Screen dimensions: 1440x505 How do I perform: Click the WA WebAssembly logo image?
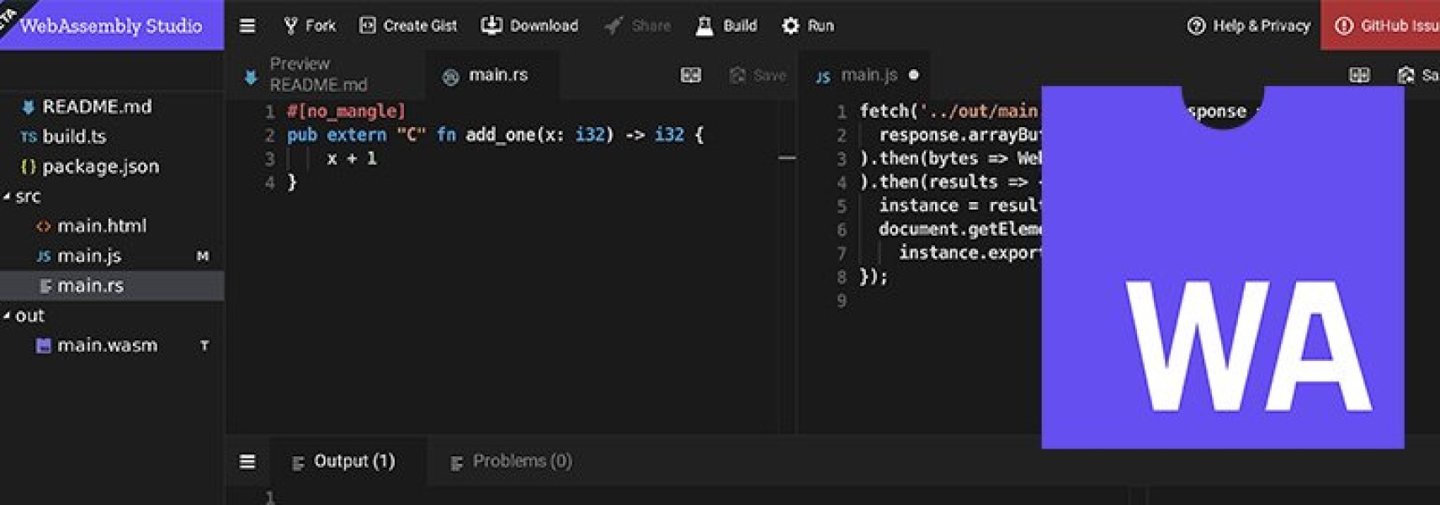[x=1223, y=267]
